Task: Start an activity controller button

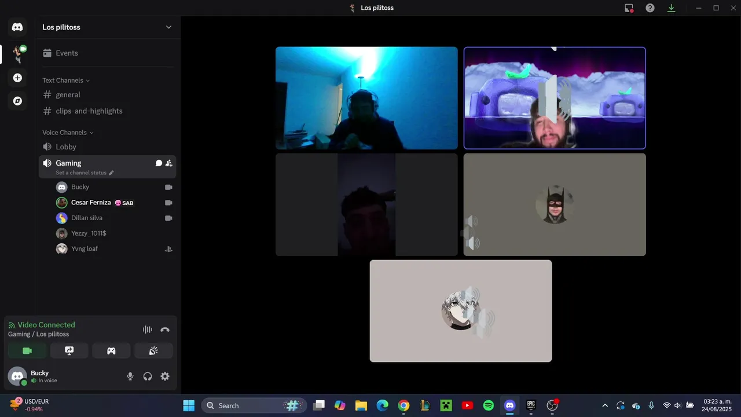Action: tap(111, 351)
